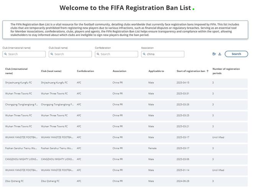Click the clear filters trash icon

(x=214, y=54)
